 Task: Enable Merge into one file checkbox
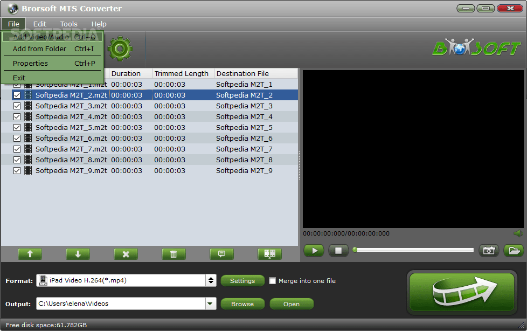coord(273,280)
